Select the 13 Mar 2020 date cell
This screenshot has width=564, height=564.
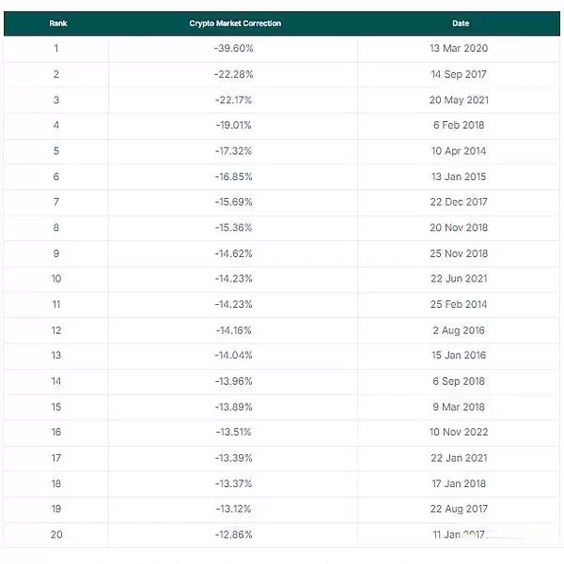point(460,48)
